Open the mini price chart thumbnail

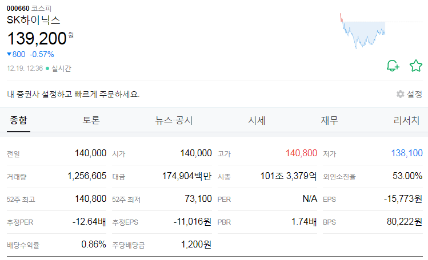tap(381, 31)
